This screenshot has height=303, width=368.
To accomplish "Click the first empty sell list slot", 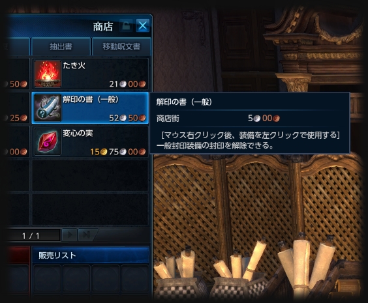I will click(47, 279).
